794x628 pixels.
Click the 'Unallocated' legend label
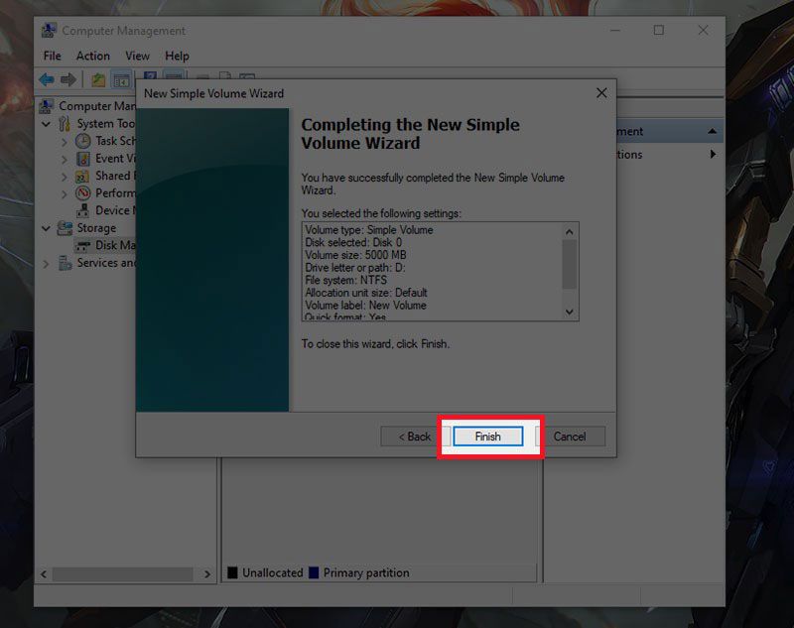tap(272, 572)
